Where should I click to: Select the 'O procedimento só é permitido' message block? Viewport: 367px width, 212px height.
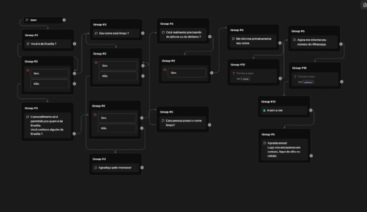[x=47, y=126]
